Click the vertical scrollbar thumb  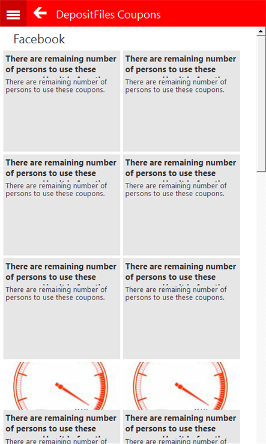(x=261, y=103)
